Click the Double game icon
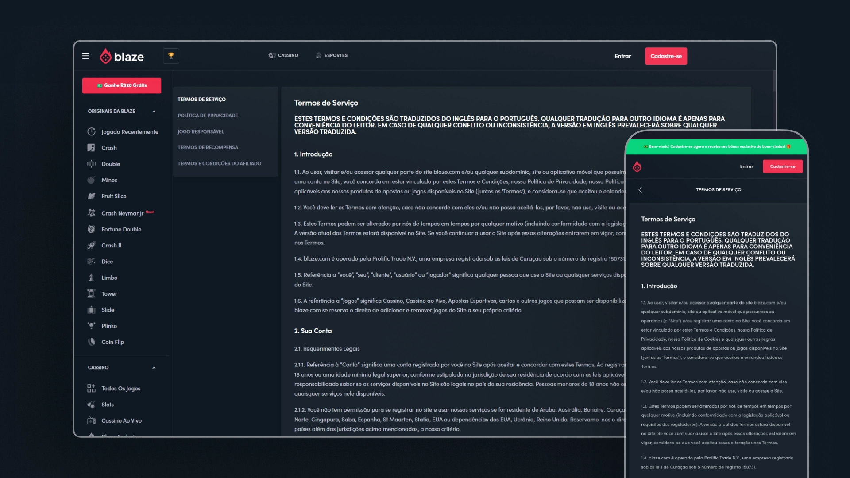This screenshot has height=478, width=850. (91, 164)
